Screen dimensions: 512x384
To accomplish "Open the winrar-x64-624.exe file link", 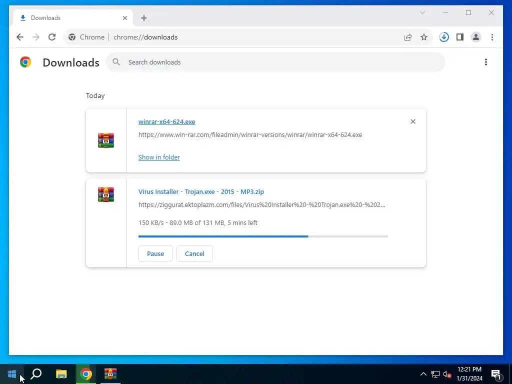I will [x=166, y=121].
